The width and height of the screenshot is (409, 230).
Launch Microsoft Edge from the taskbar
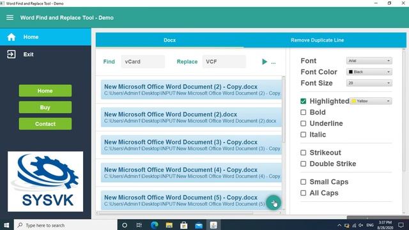tap(154, 225)
